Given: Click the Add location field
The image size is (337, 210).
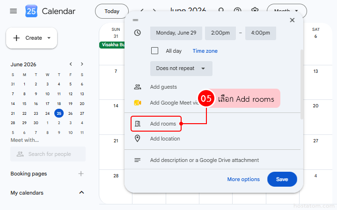Looking at the screenshot, I should click(x=165, y=139).
